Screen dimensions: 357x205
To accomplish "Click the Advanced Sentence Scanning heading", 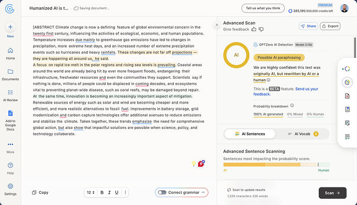I will pyautogui.click(x=254, y=152).
